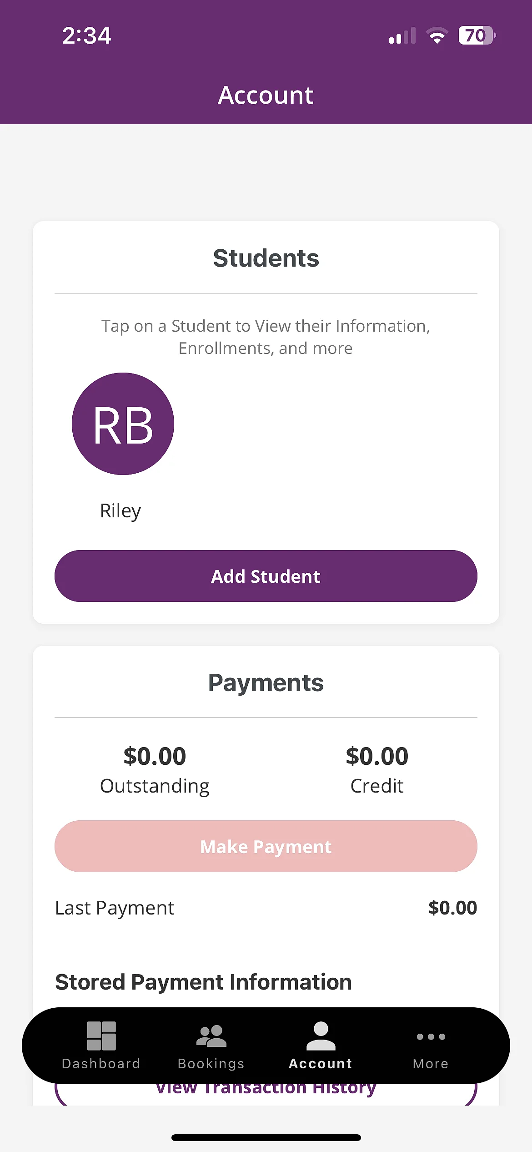Switch to the Bookings tab label

click(x=211, y=1064)
